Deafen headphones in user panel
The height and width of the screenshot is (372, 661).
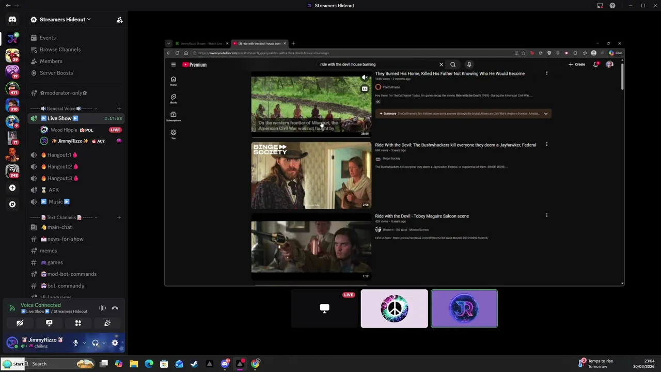pos(95,343)
